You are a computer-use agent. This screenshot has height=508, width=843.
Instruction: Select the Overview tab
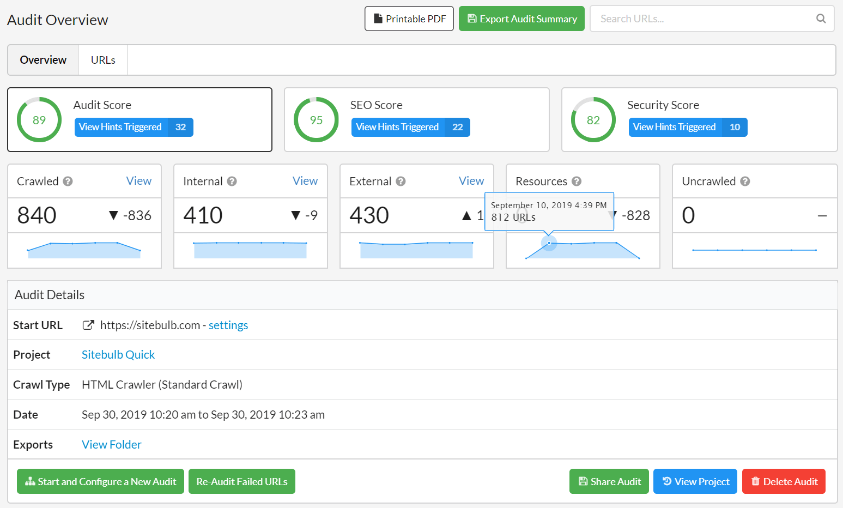click(43, 60)
